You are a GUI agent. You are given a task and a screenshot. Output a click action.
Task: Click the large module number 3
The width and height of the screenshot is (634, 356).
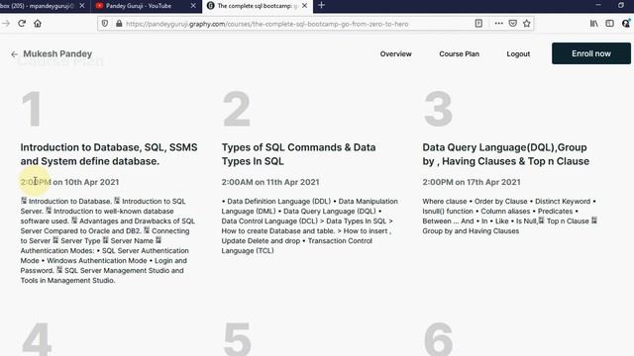click(x=438, y=109)
